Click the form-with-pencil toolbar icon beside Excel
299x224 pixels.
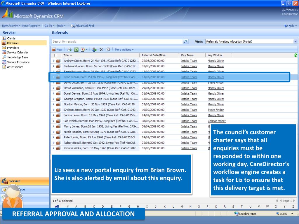[83, 50]
